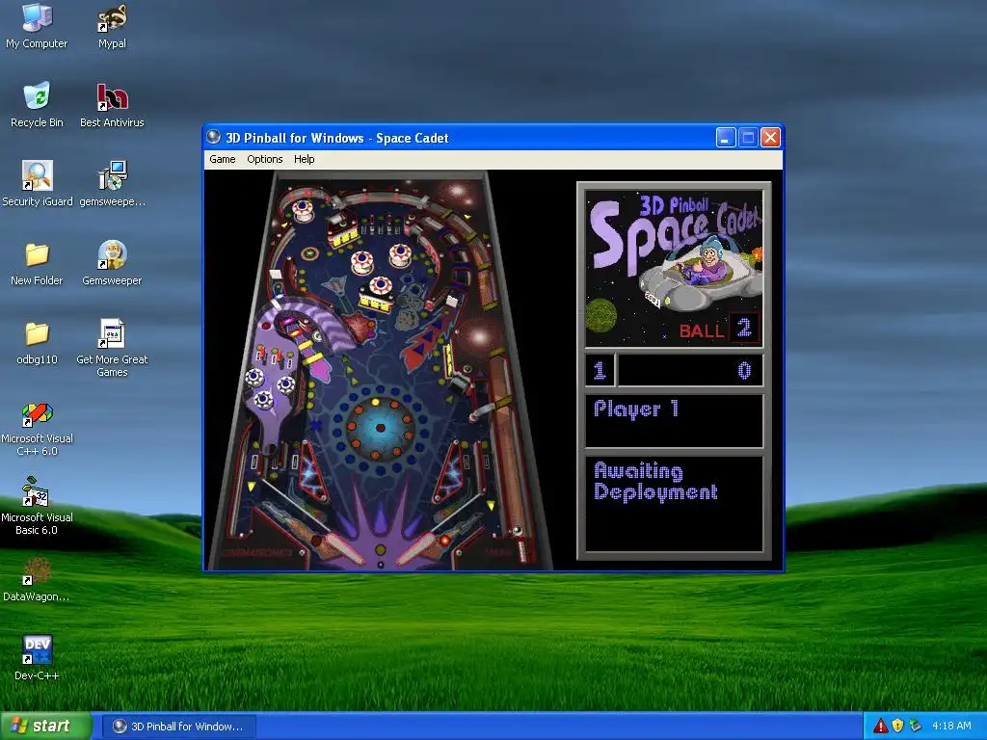Select the Microsoft Visual C++ 6.0 icon
The height and width of the screenshot is (740, 987).
(x=37, y=428)
